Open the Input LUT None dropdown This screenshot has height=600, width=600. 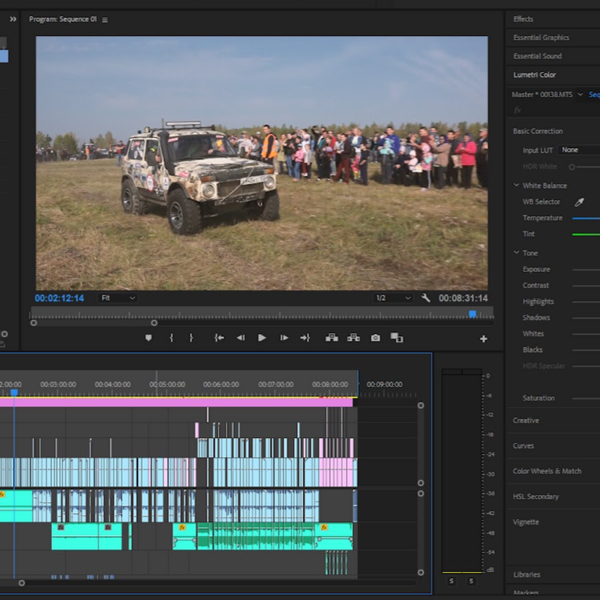coord(577,150)
